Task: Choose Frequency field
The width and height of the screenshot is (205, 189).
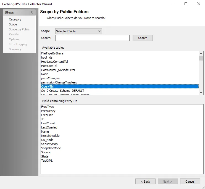Action: 122,111
